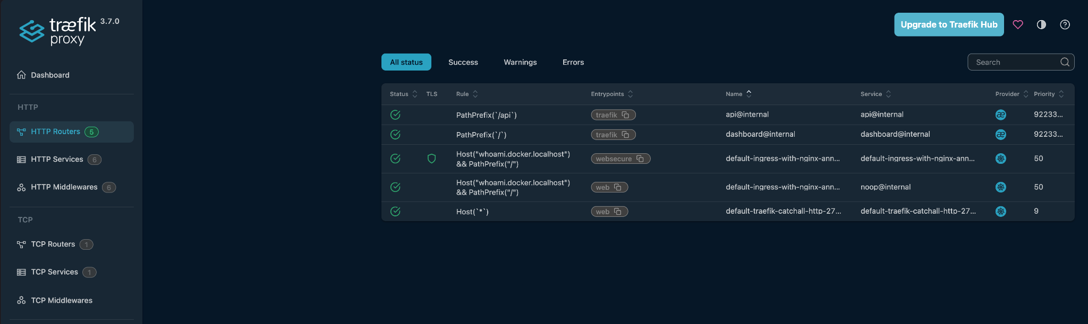Click the PathPrefix(`/api`) rule cell
This screenshot has width=1088, height=324.
click(486, 115)
